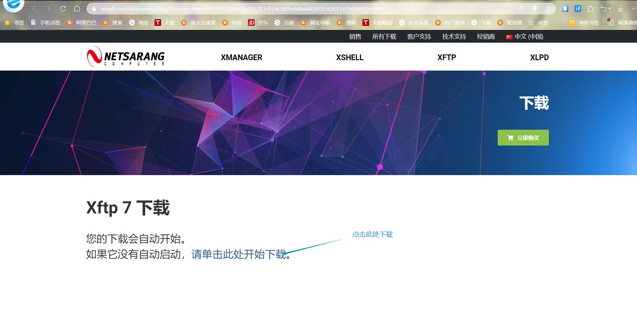This screenshot has width=637, height=329.
Task: Open the 淘宝 bookmark
Action: tap(139, 23)
